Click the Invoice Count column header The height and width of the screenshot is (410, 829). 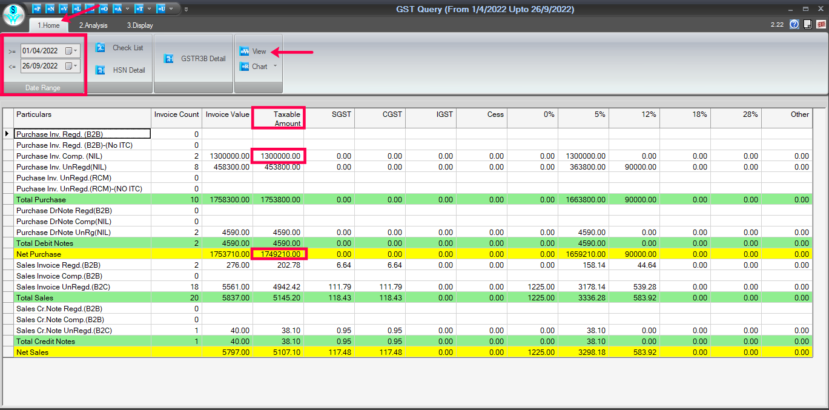176,118
